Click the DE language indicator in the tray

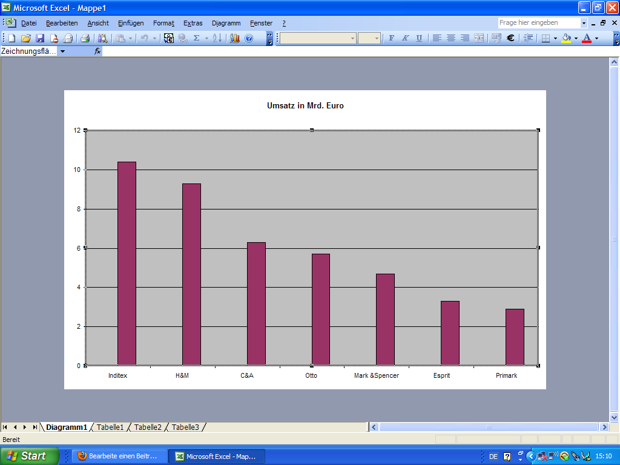(493, 457)
